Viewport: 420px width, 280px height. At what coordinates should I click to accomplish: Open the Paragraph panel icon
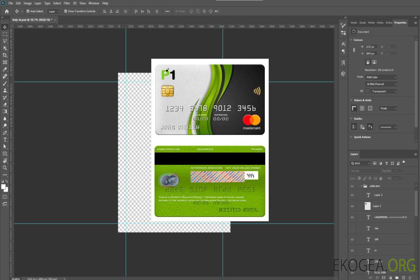(x=343, y=51)
